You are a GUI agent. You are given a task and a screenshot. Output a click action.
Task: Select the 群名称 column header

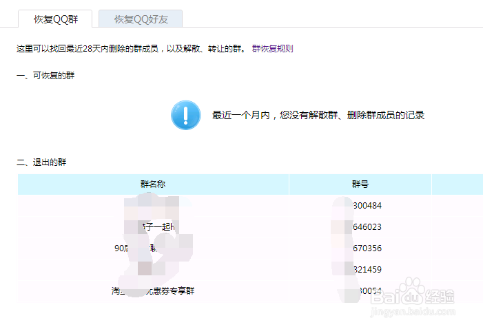click(153, 184)
